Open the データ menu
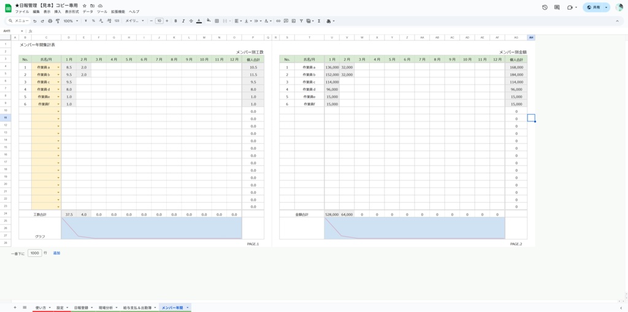 point(88,12)
